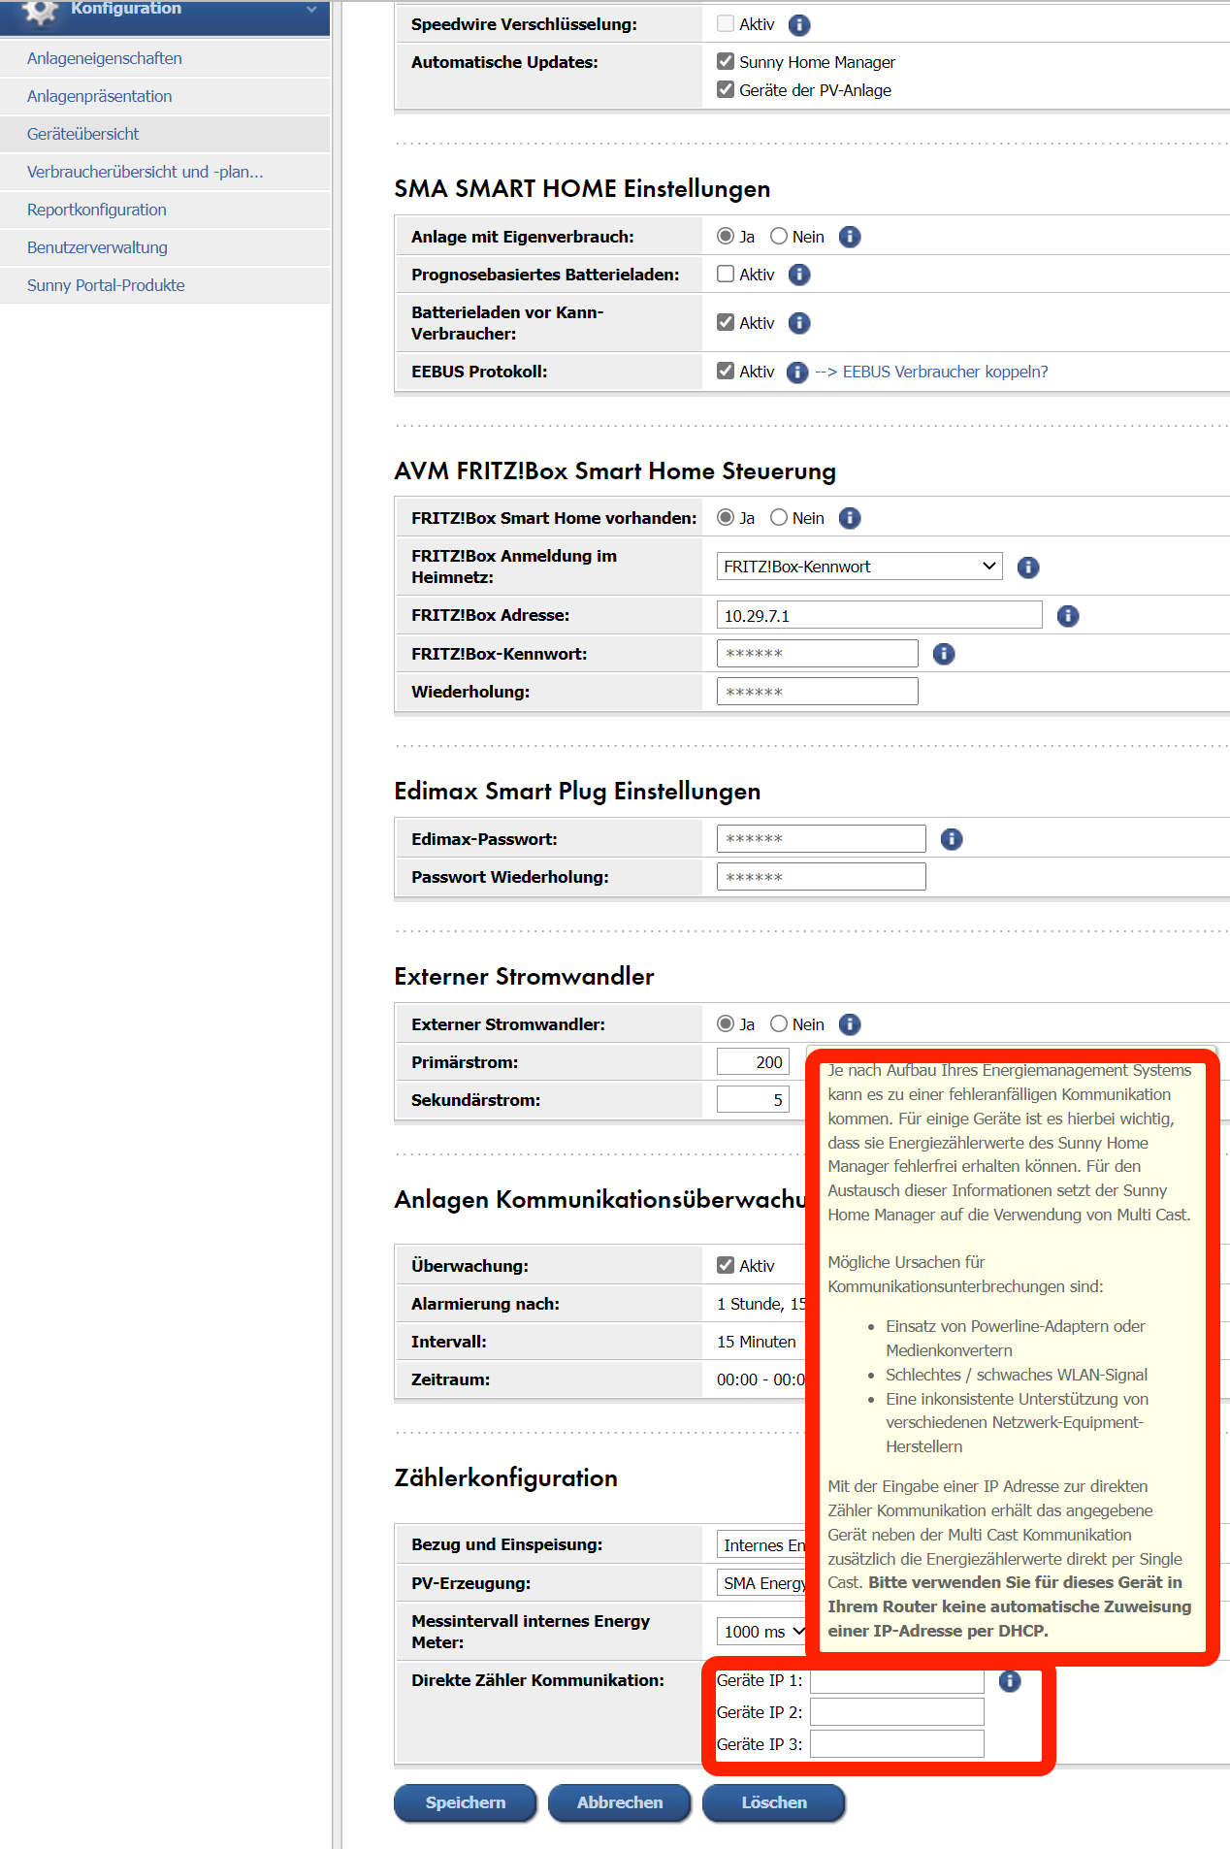Screen dimensions: 1230x1849
Task: Open Verbraucherübersicht und -plan entry
Action: point(146,172)
